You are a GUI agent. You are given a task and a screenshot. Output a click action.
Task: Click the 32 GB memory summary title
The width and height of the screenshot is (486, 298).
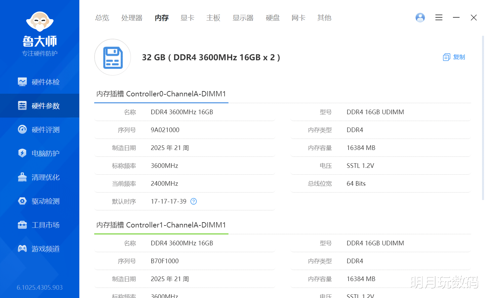coord(211,57)
